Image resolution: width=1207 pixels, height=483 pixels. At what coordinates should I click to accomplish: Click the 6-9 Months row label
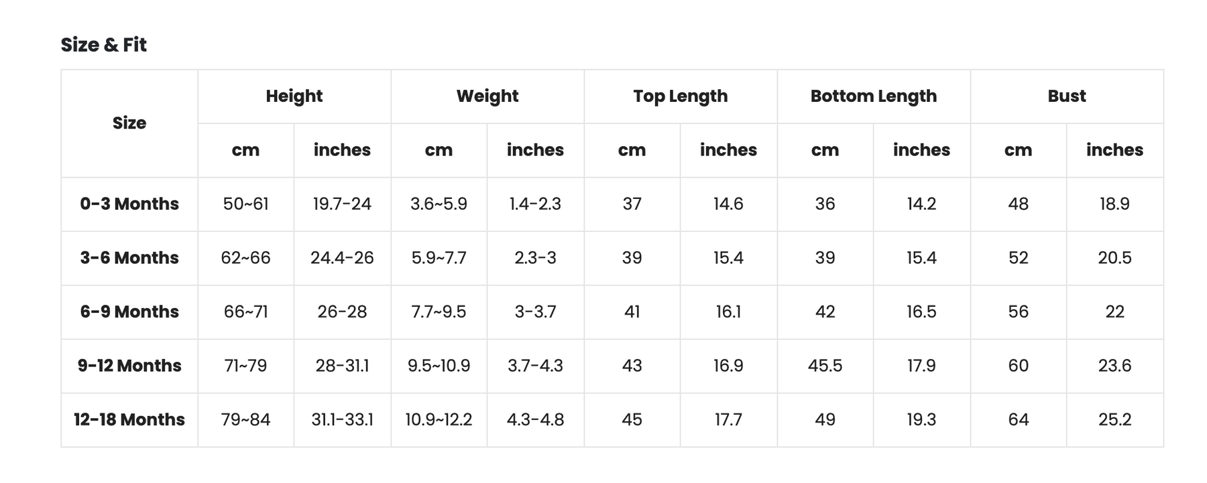coord(129,312)
